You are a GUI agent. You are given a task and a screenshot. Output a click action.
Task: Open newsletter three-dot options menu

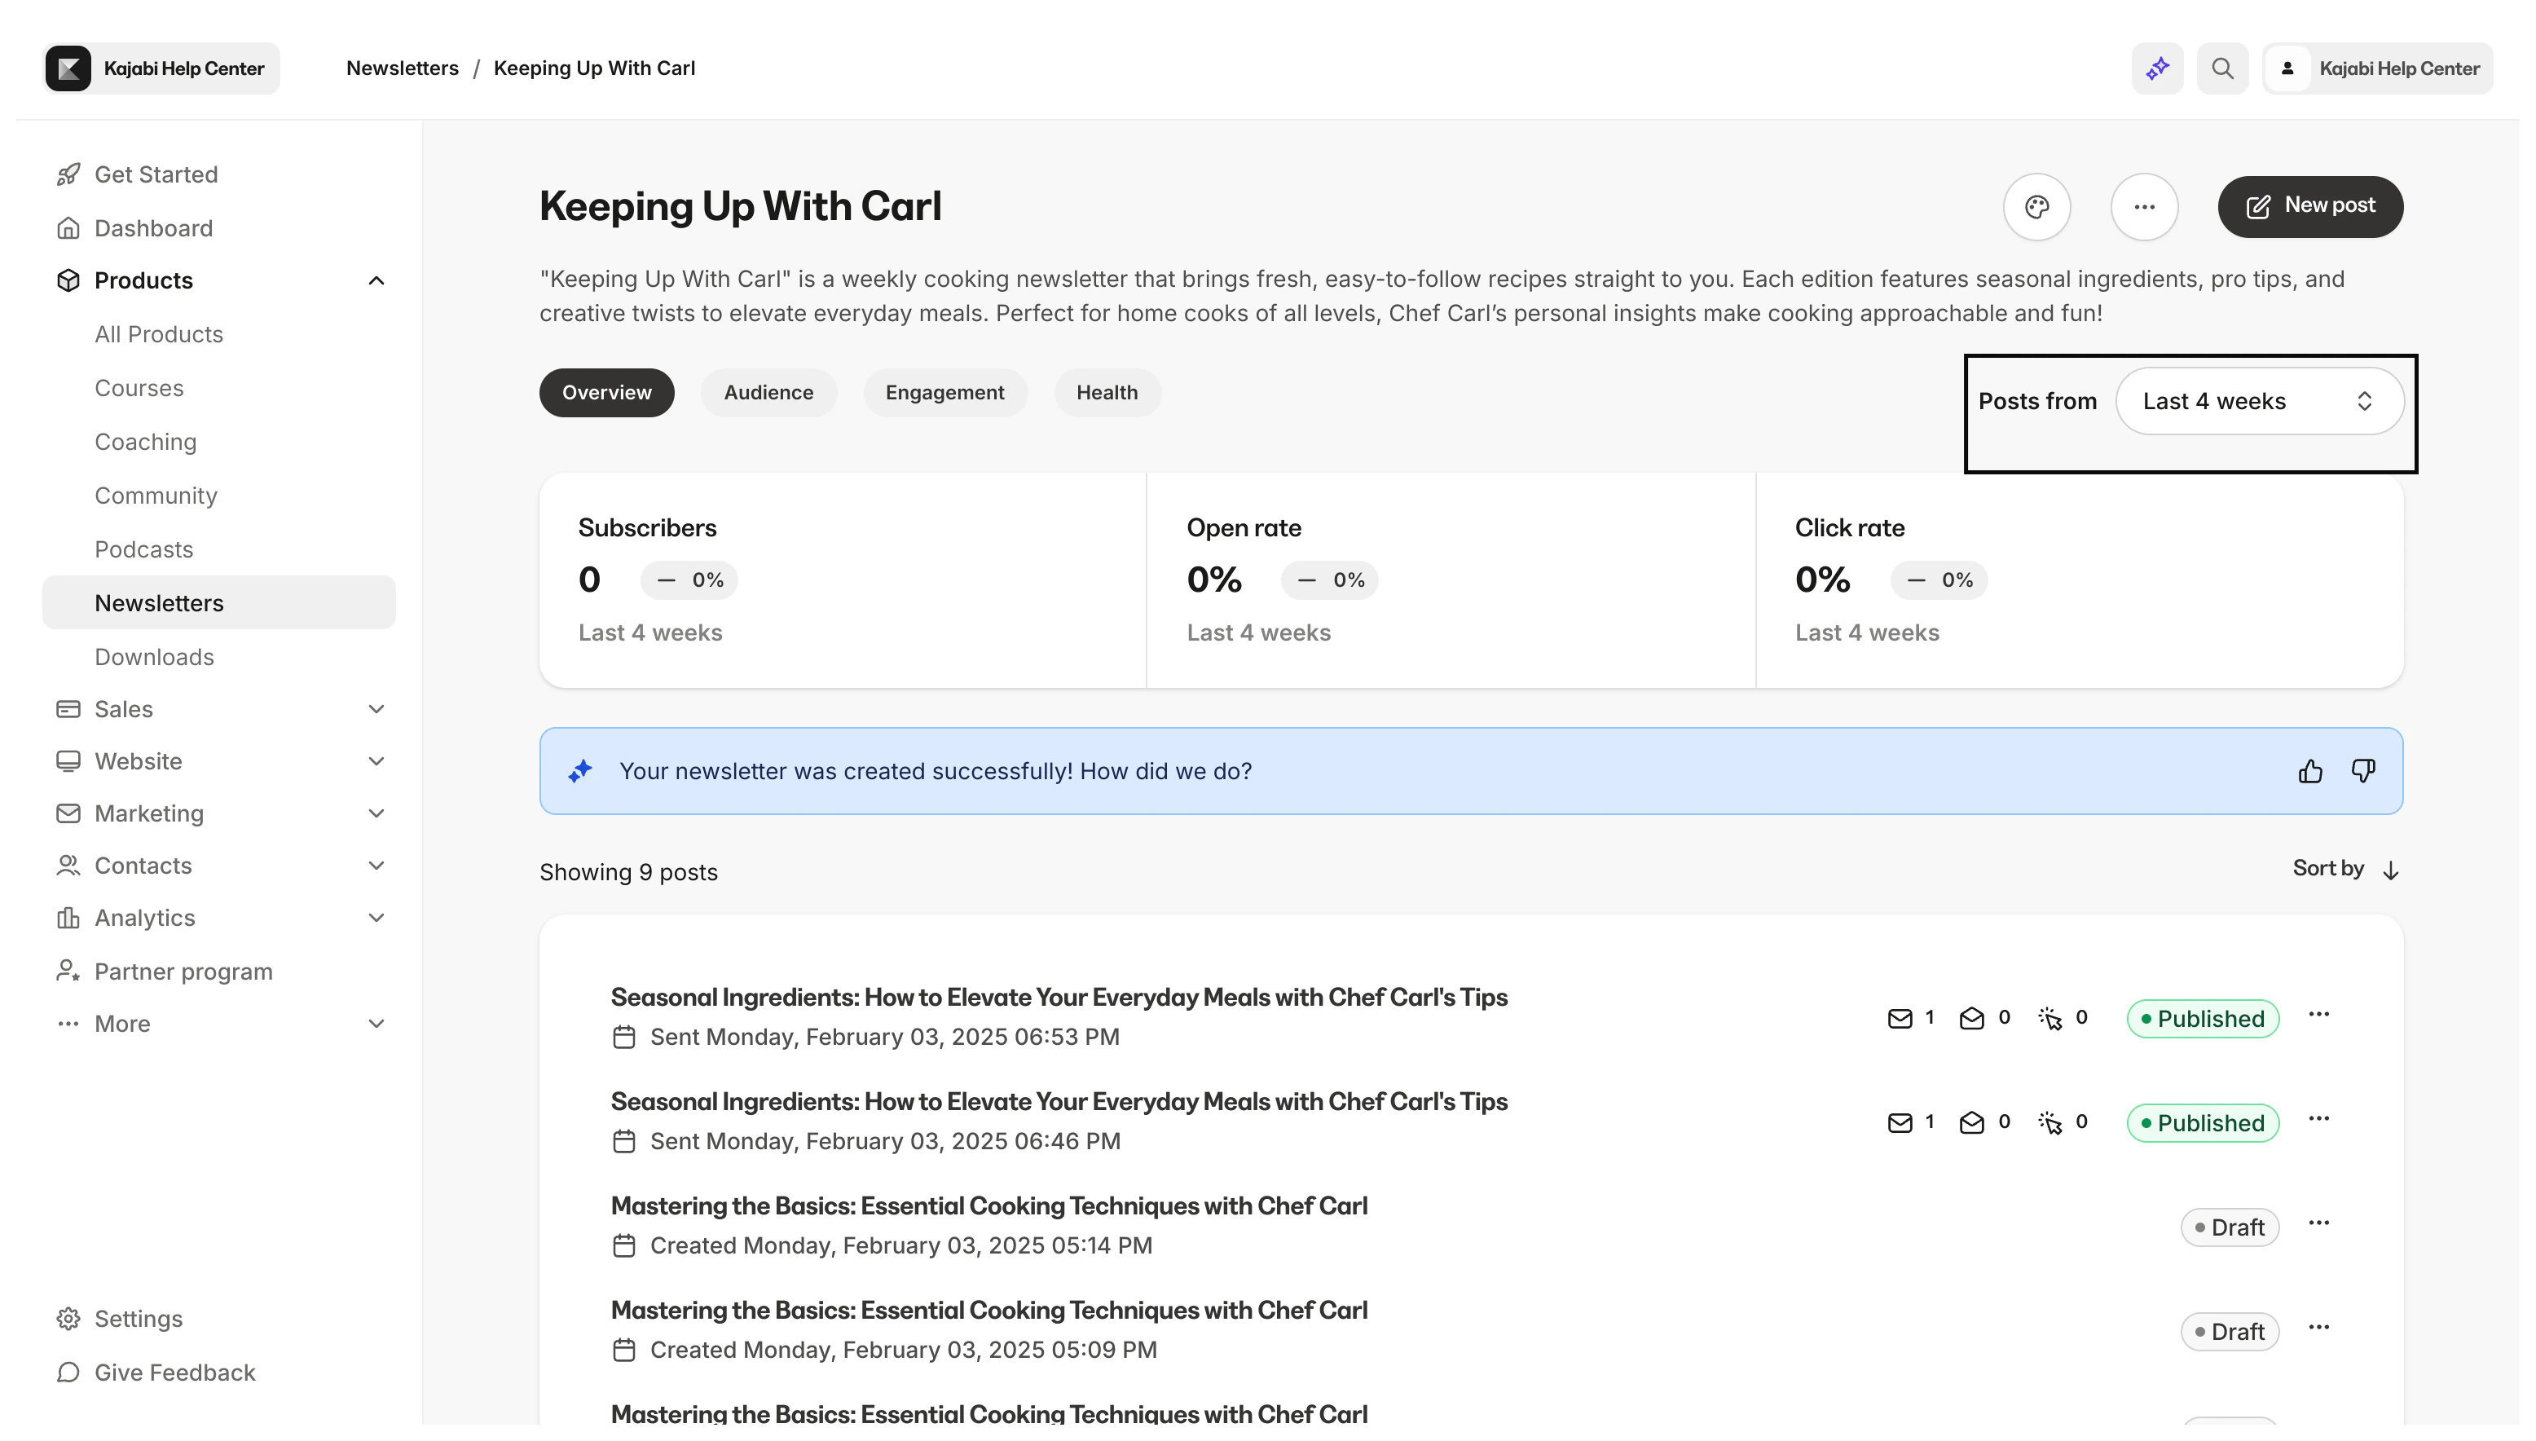point(2144,207)
